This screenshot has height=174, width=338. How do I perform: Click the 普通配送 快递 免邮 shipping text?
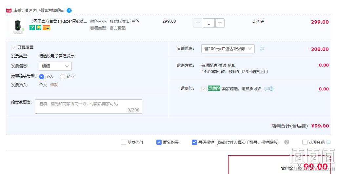218,66
